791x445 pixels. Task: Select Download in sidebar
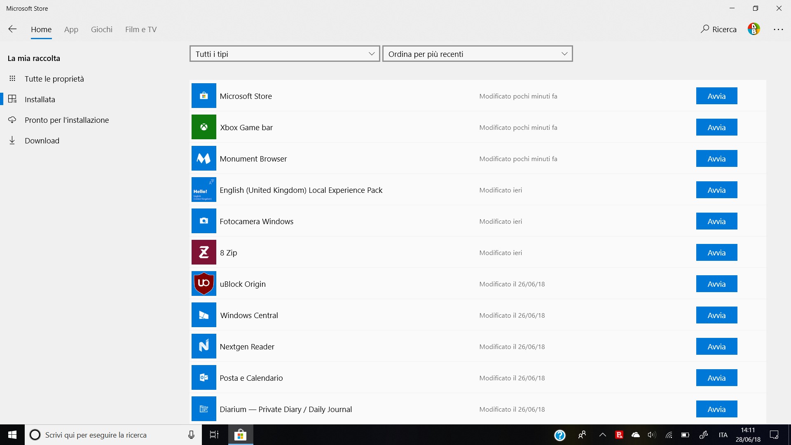(x=42, y=141)
